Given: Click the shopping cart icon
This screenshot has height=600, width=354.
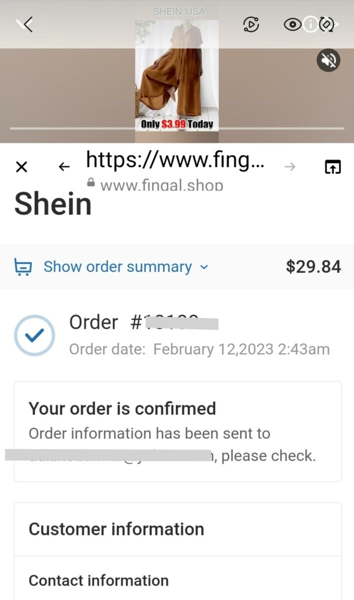Looking at the screenshot, I should (23, 267).
